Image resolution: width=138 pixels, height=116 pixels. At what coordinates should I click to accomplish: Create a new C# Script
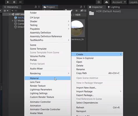[47, 17]
